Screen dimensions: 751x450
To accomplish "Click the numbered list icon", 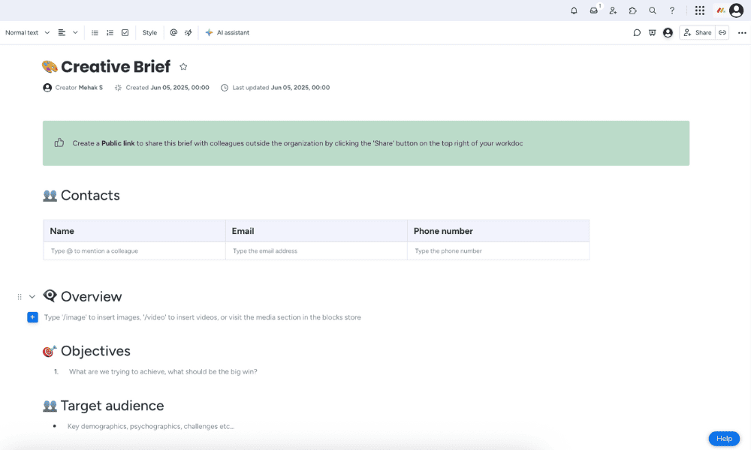I will (110, 32).
